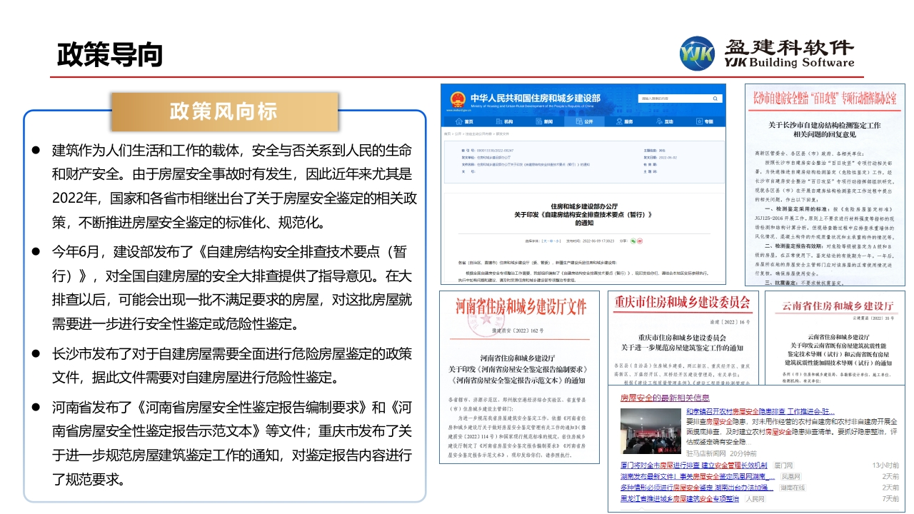Click the 政策风向标 gold banner

[223, 111]
